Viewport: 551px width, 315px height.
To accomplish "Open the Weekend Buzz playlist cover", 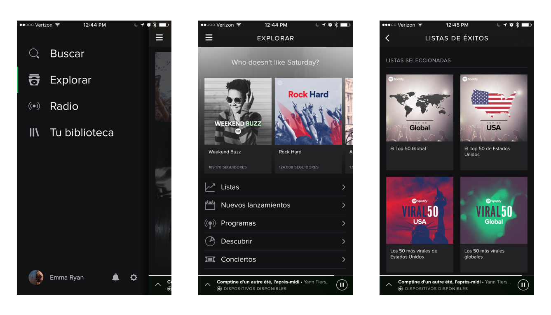I will click(x=238, y=111).
